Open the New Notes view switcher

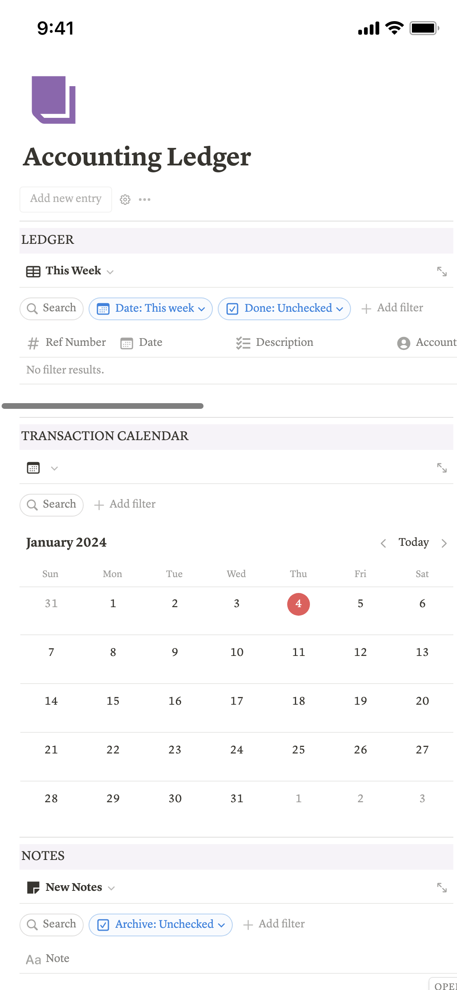click(71, 888)
